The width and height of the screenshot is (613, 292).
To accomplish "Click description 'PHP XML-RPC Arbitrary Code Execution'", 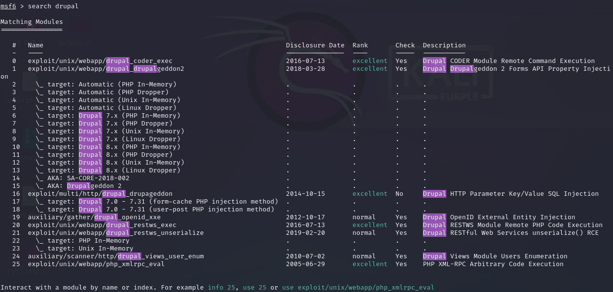I will coord(493,264).
